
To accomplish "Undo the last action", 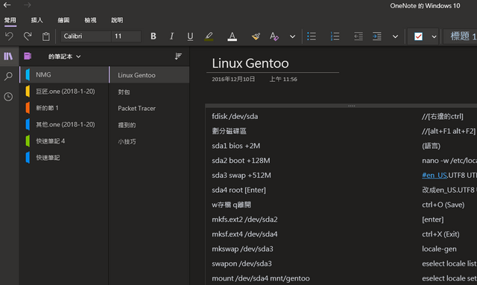I will 10,36.
